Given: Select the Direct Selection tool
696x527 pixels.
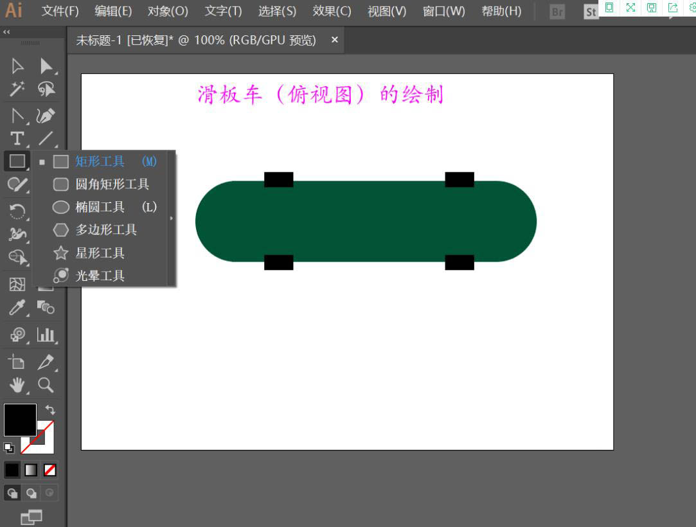Looking at the screenshot, I should click(46, 66).
